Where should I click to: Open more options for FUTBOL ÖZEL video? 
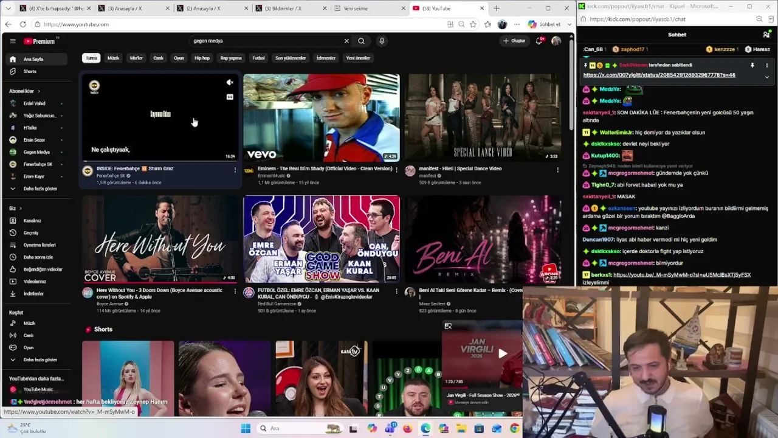pos(396,291)
